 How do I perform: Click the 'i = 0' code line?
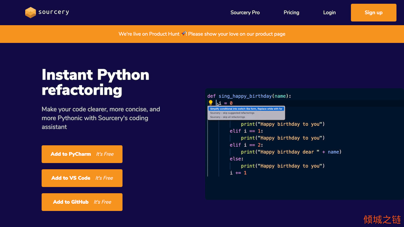pyautogui.click(x=226, y=103)
